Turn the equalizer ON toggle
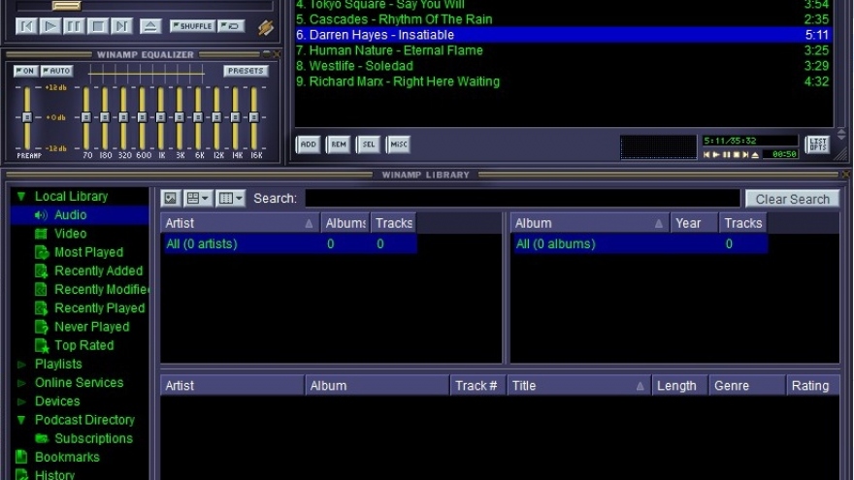The height and width of the screenshot is (480, 854). [25, 71]
